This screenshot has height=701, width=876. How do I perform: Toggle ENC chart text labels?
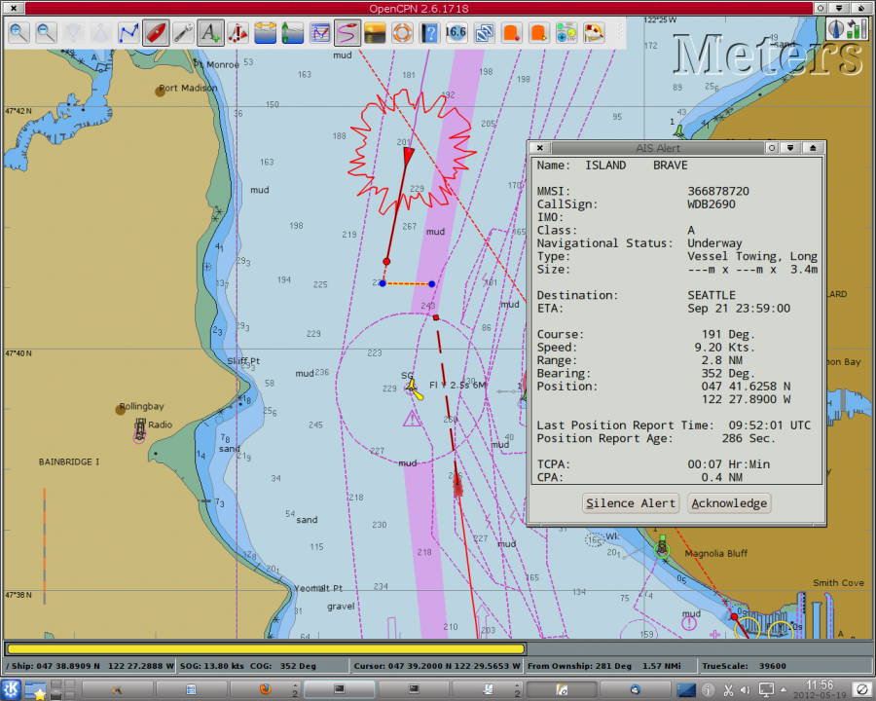[211, 32]
